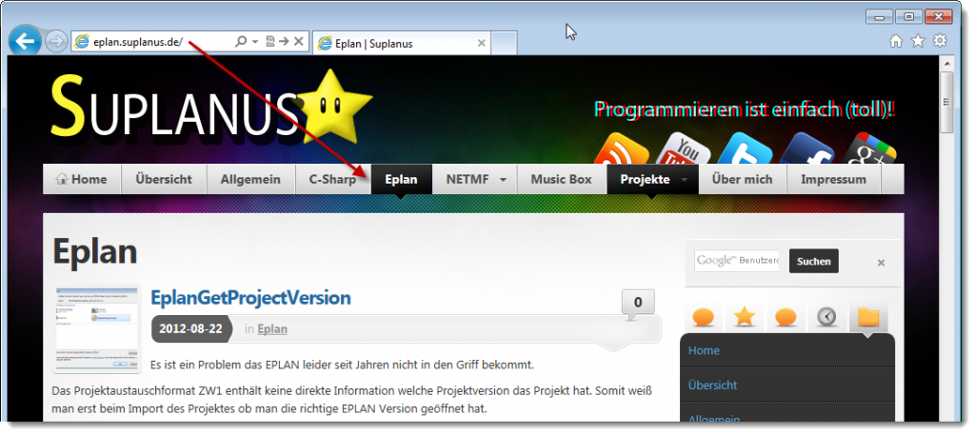Expand the Projekte menu dropdown
Image resolution: width=975 pixels, height=435 pixels.
(684, 179)
